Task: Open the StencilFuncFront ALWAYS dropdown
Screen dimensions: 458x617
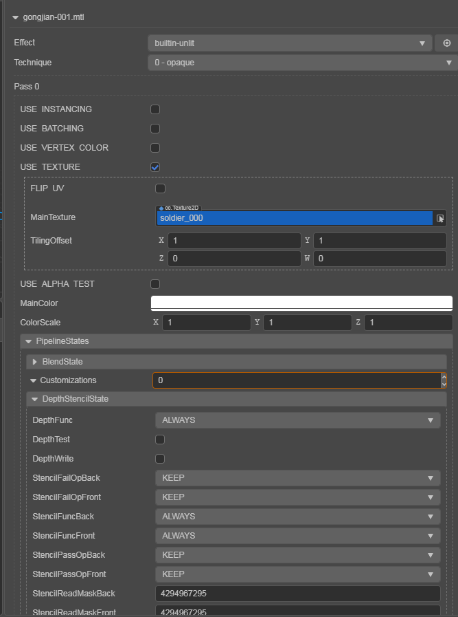Action: (297, 536)
